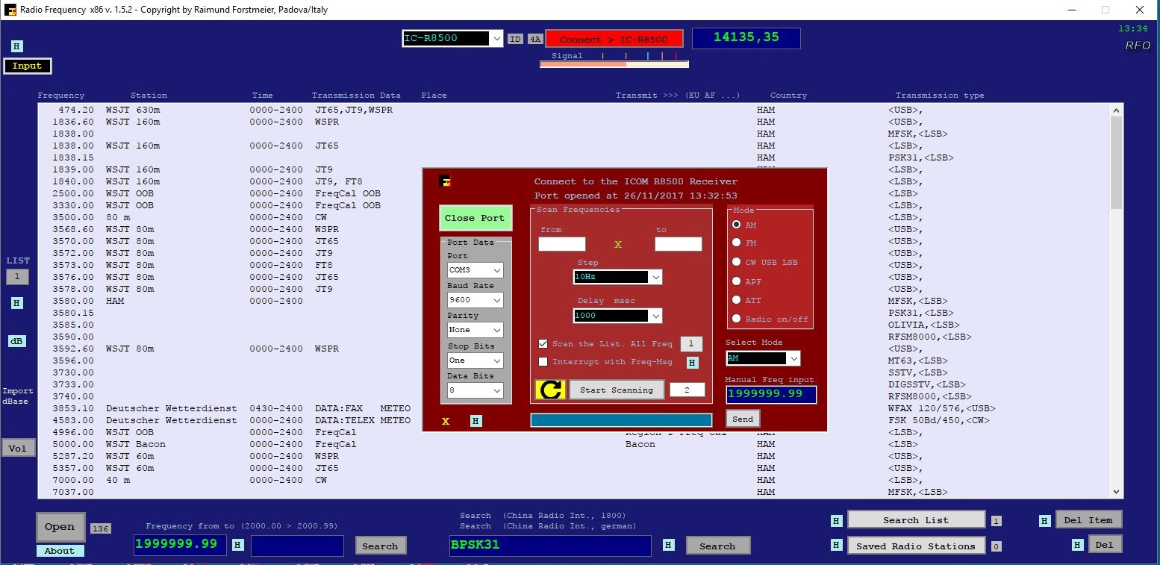Click the yellow X icon in the dialog
The width and height of the screenshot is (1160, 565).
coord(446,421)
